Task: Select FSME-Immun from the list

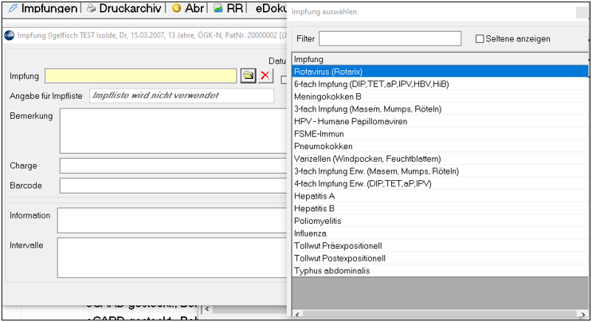Action: pos(441,134)
